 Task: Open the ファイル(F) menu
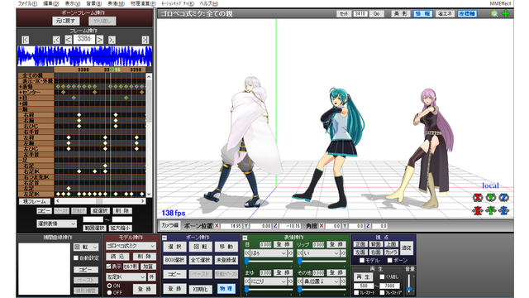coord(27,3)
